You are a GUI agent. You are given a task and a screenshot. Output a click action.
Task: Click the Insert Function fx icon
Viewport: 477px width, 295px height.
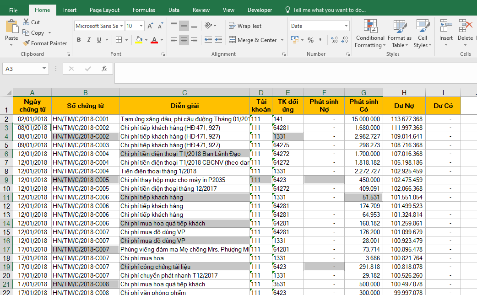pos(104,69)
